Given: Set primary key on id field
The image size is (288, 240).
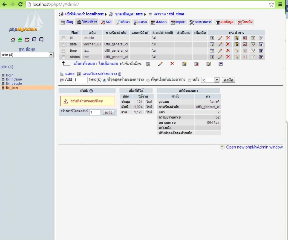Looking at the screenshot, I should click(236, 38).
